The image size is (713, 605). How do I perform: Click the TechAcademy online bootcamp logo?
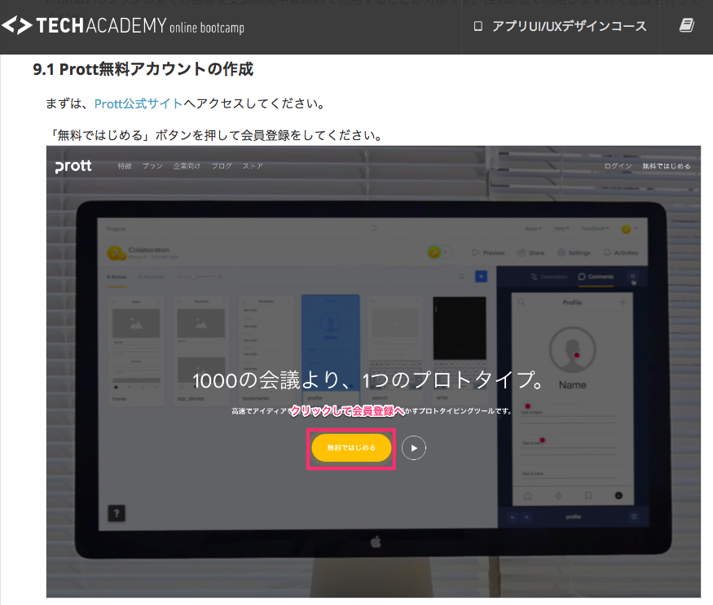(123, 25)
